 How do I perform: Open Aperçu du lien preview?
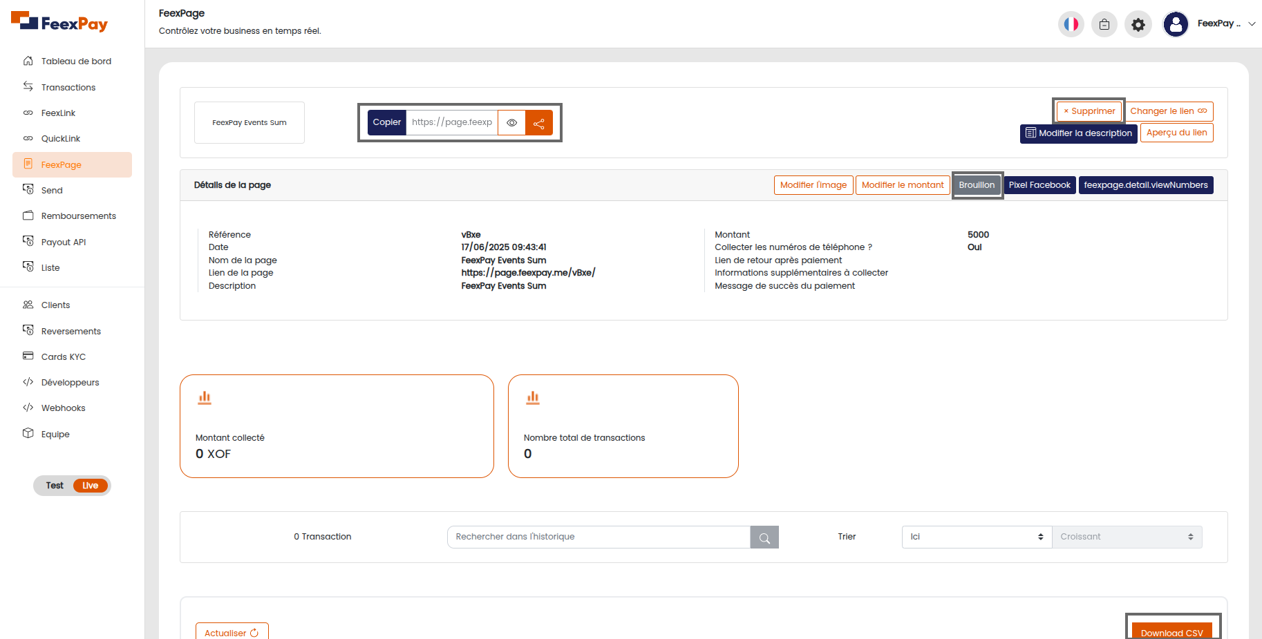[1177, 133]
